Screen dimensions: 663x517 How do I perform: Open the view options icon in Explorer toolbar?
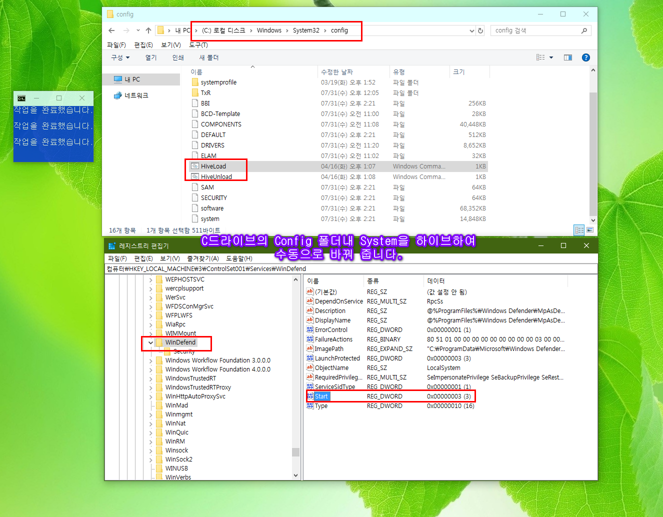coord(540,57)
